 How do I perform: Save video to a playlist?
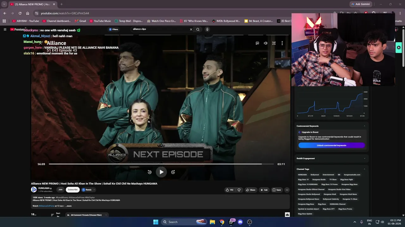tap(277, 190)
